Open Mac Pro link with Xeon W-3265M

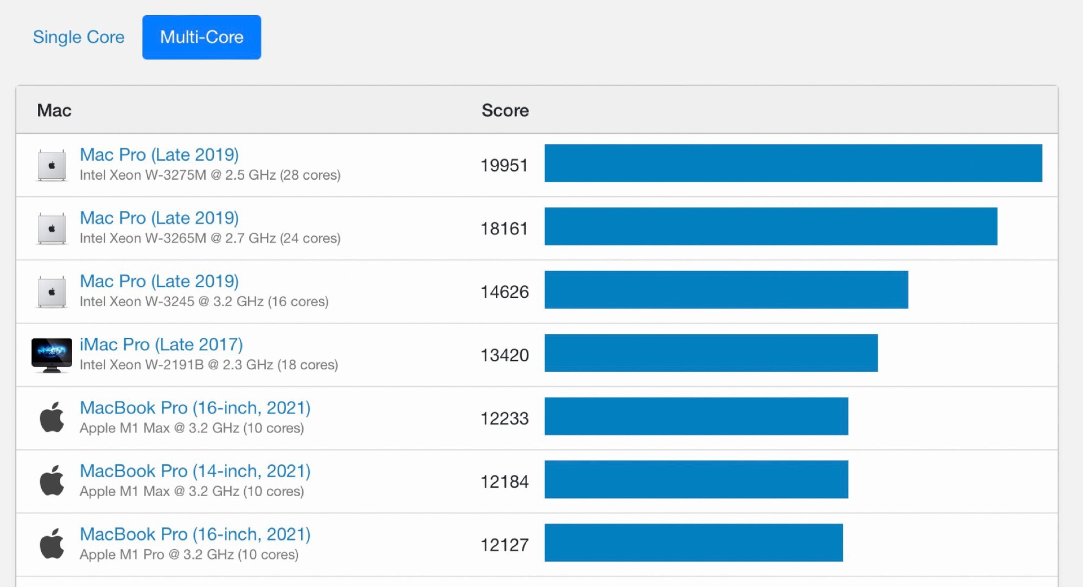[x=159, y=218]
